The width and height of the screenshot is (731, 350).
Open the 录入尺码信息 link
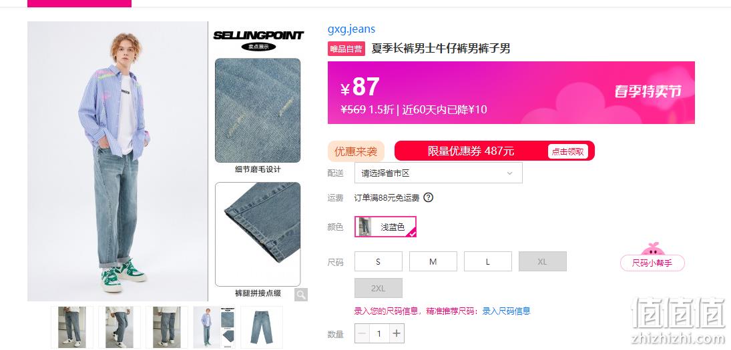[506, 311]
